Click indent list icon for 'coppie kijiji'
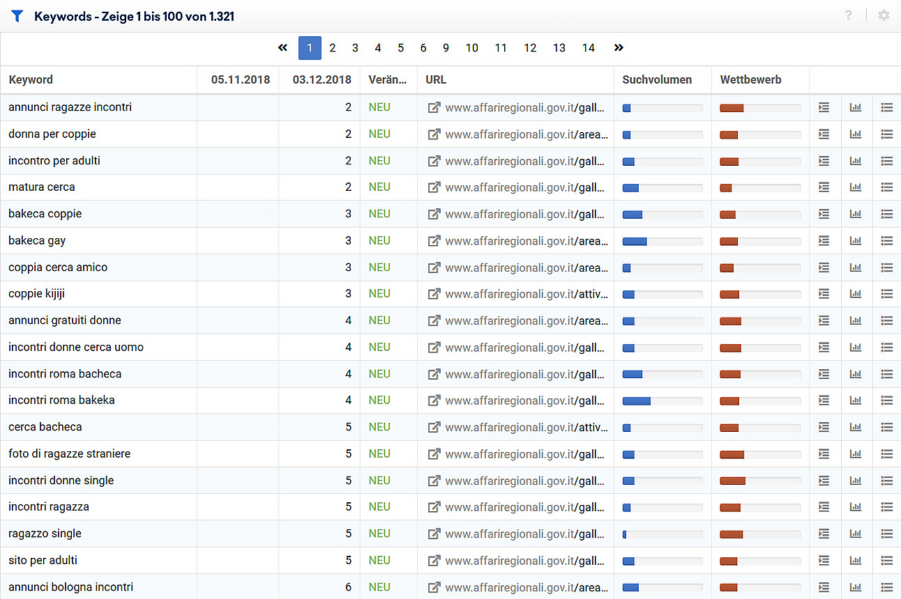This screenshot has height=599, width=901. pos(824,294)
